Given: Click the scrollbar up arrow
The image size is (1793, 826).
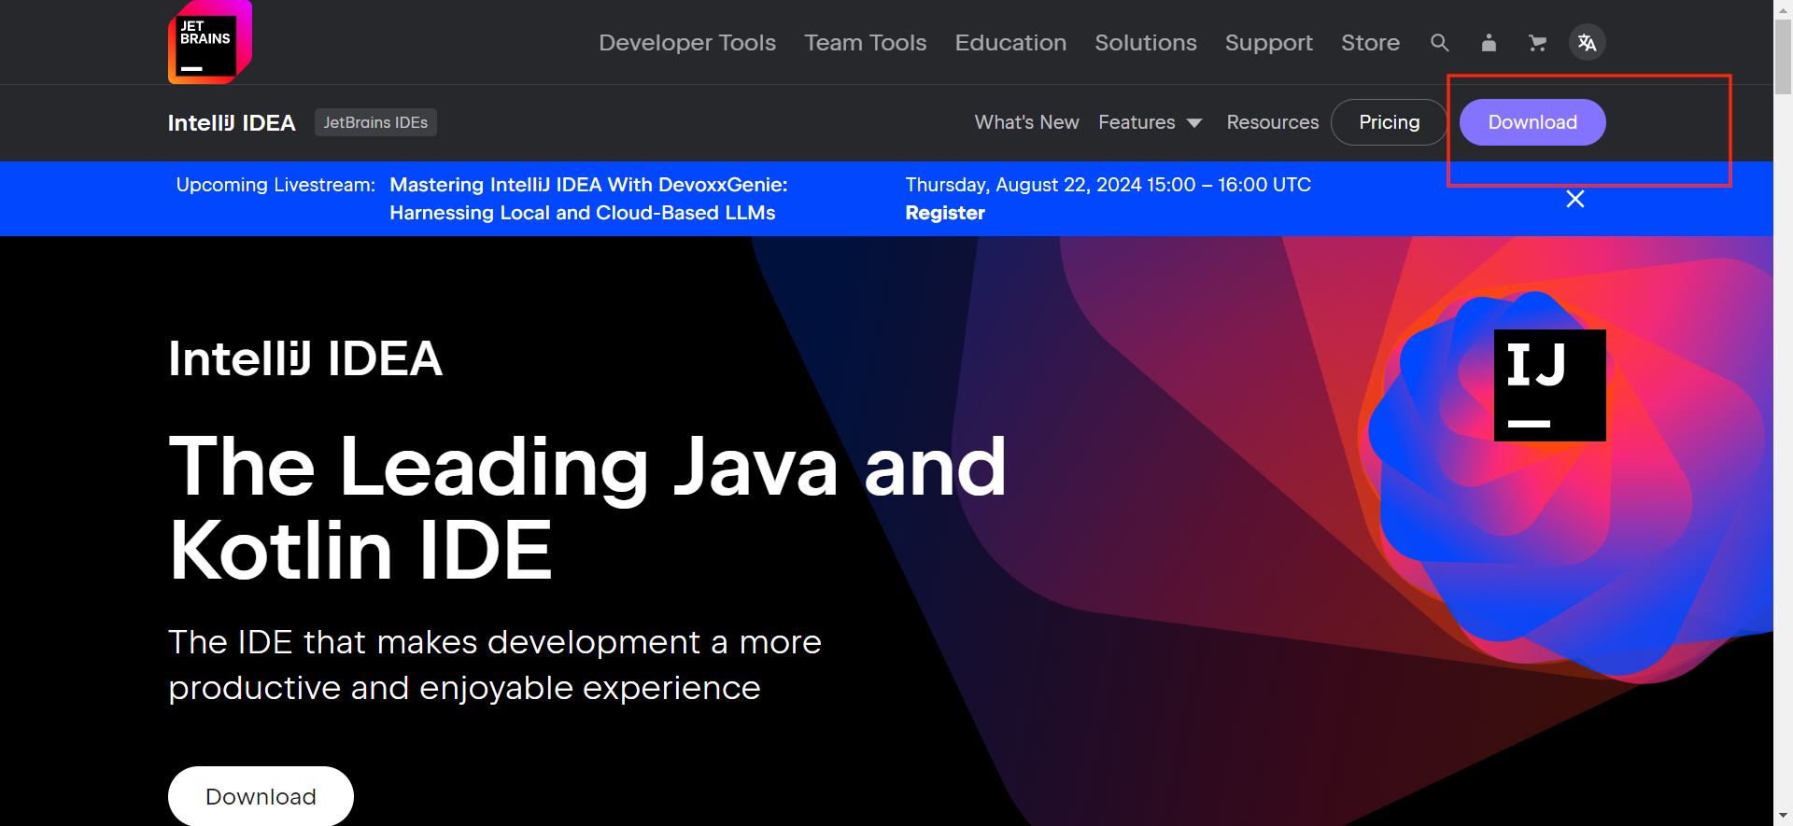Looking at the screenshot, I should (1784, 8).
